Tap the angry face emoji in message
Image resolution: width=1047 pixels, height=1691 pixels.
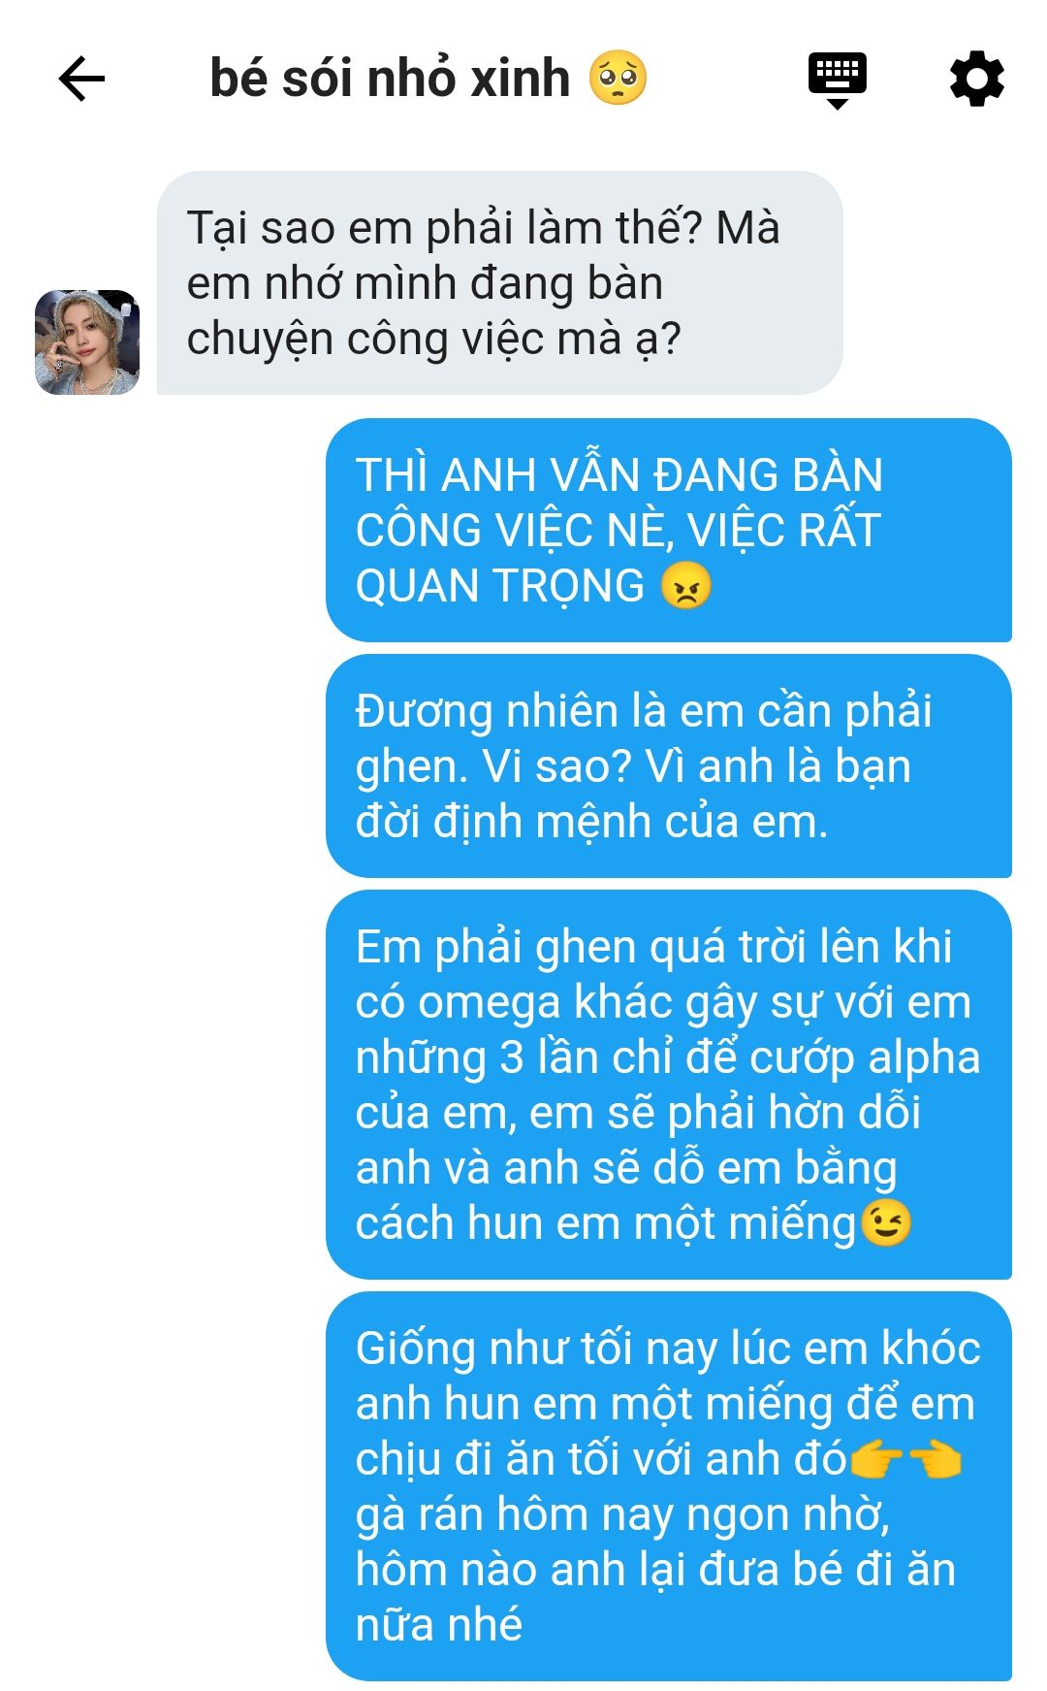686,586
